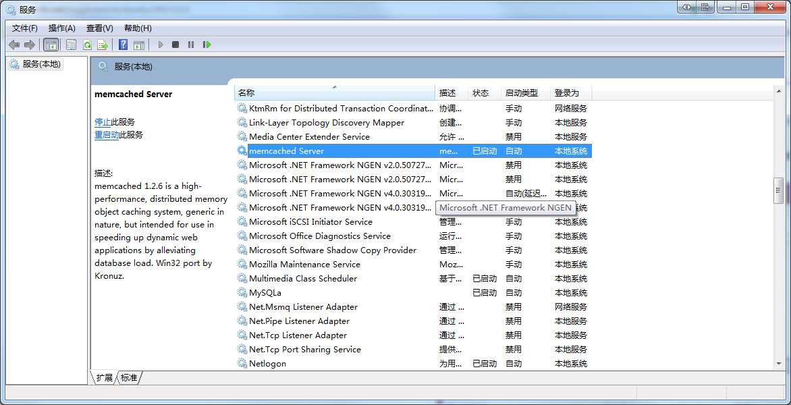Click 网络服务 in the Net.Msmq Listener Adapter row
This screenshot has height=405, width=791.
(x=571, y=306)
